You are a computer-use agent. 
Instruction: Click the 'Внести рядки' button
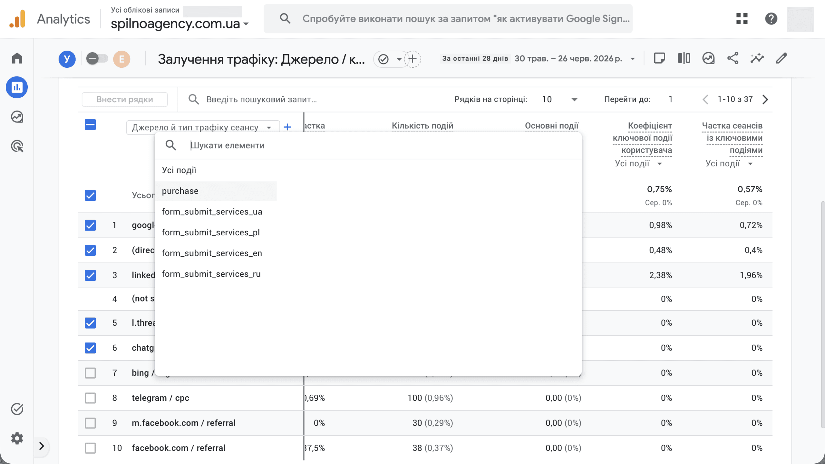(x=125, y=99)
